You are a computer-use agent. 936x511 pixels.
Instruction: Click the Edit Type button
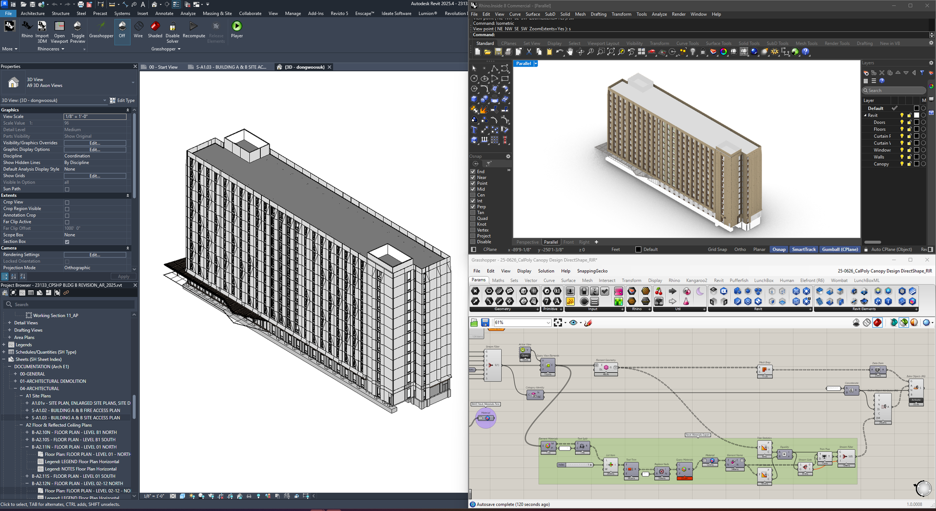[x=122, y=100]
